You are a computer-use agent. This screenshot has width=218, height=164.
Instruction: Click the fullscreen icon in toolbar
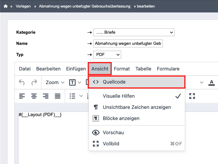192,96
